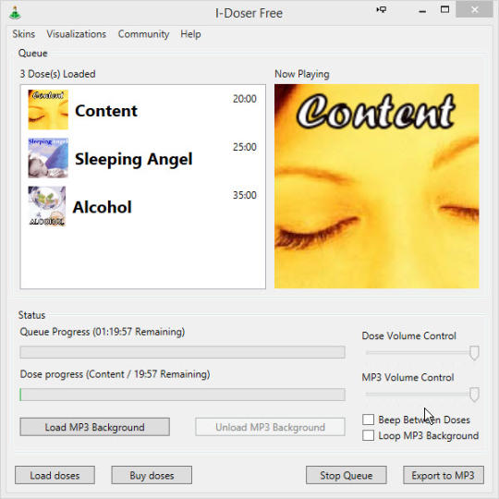Click the Load MP3 Background button
The image size is (499, 499).
[x=95, y=427]
